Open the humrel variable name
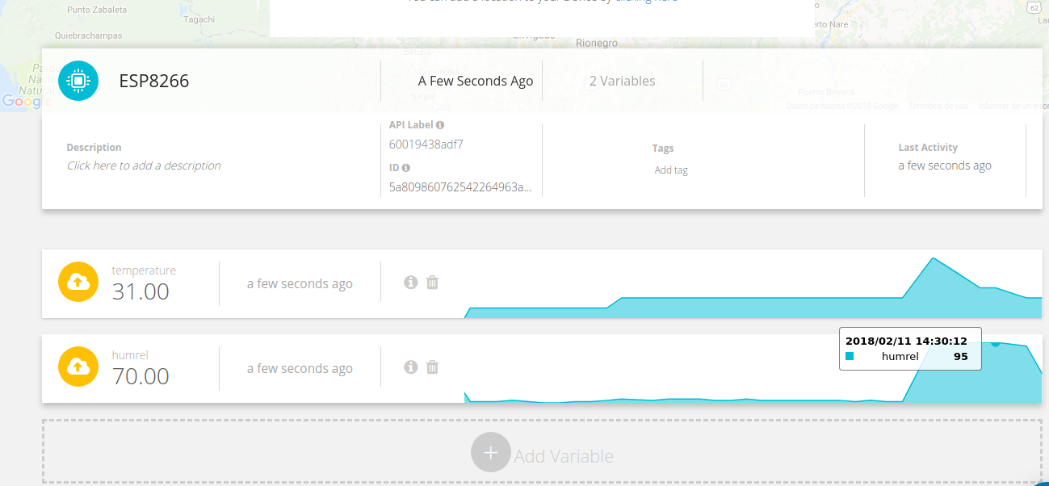The image size is (1049, 486). 130,355
